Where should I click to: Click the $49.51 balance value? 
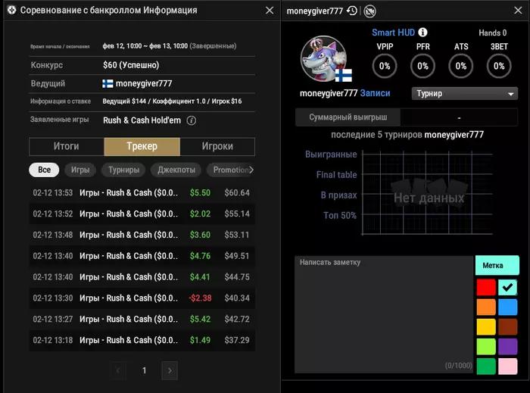pyautogui.click(x=237, y=256)
